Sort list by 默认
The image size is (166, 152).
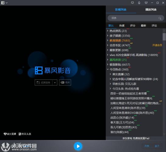point(111,26)
